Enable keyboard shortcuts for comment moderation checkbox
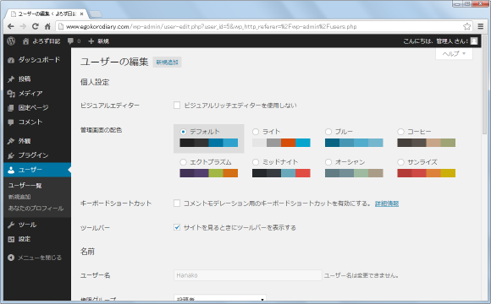Screen dimensions: 491x304 (177, 204)
